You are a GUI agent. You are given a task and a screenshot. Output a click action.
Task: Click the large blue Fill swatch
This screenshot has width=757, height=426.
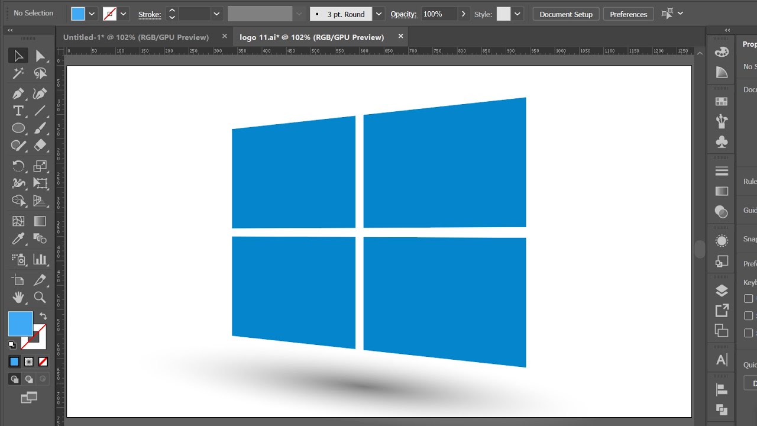click(x=20, y=324)
